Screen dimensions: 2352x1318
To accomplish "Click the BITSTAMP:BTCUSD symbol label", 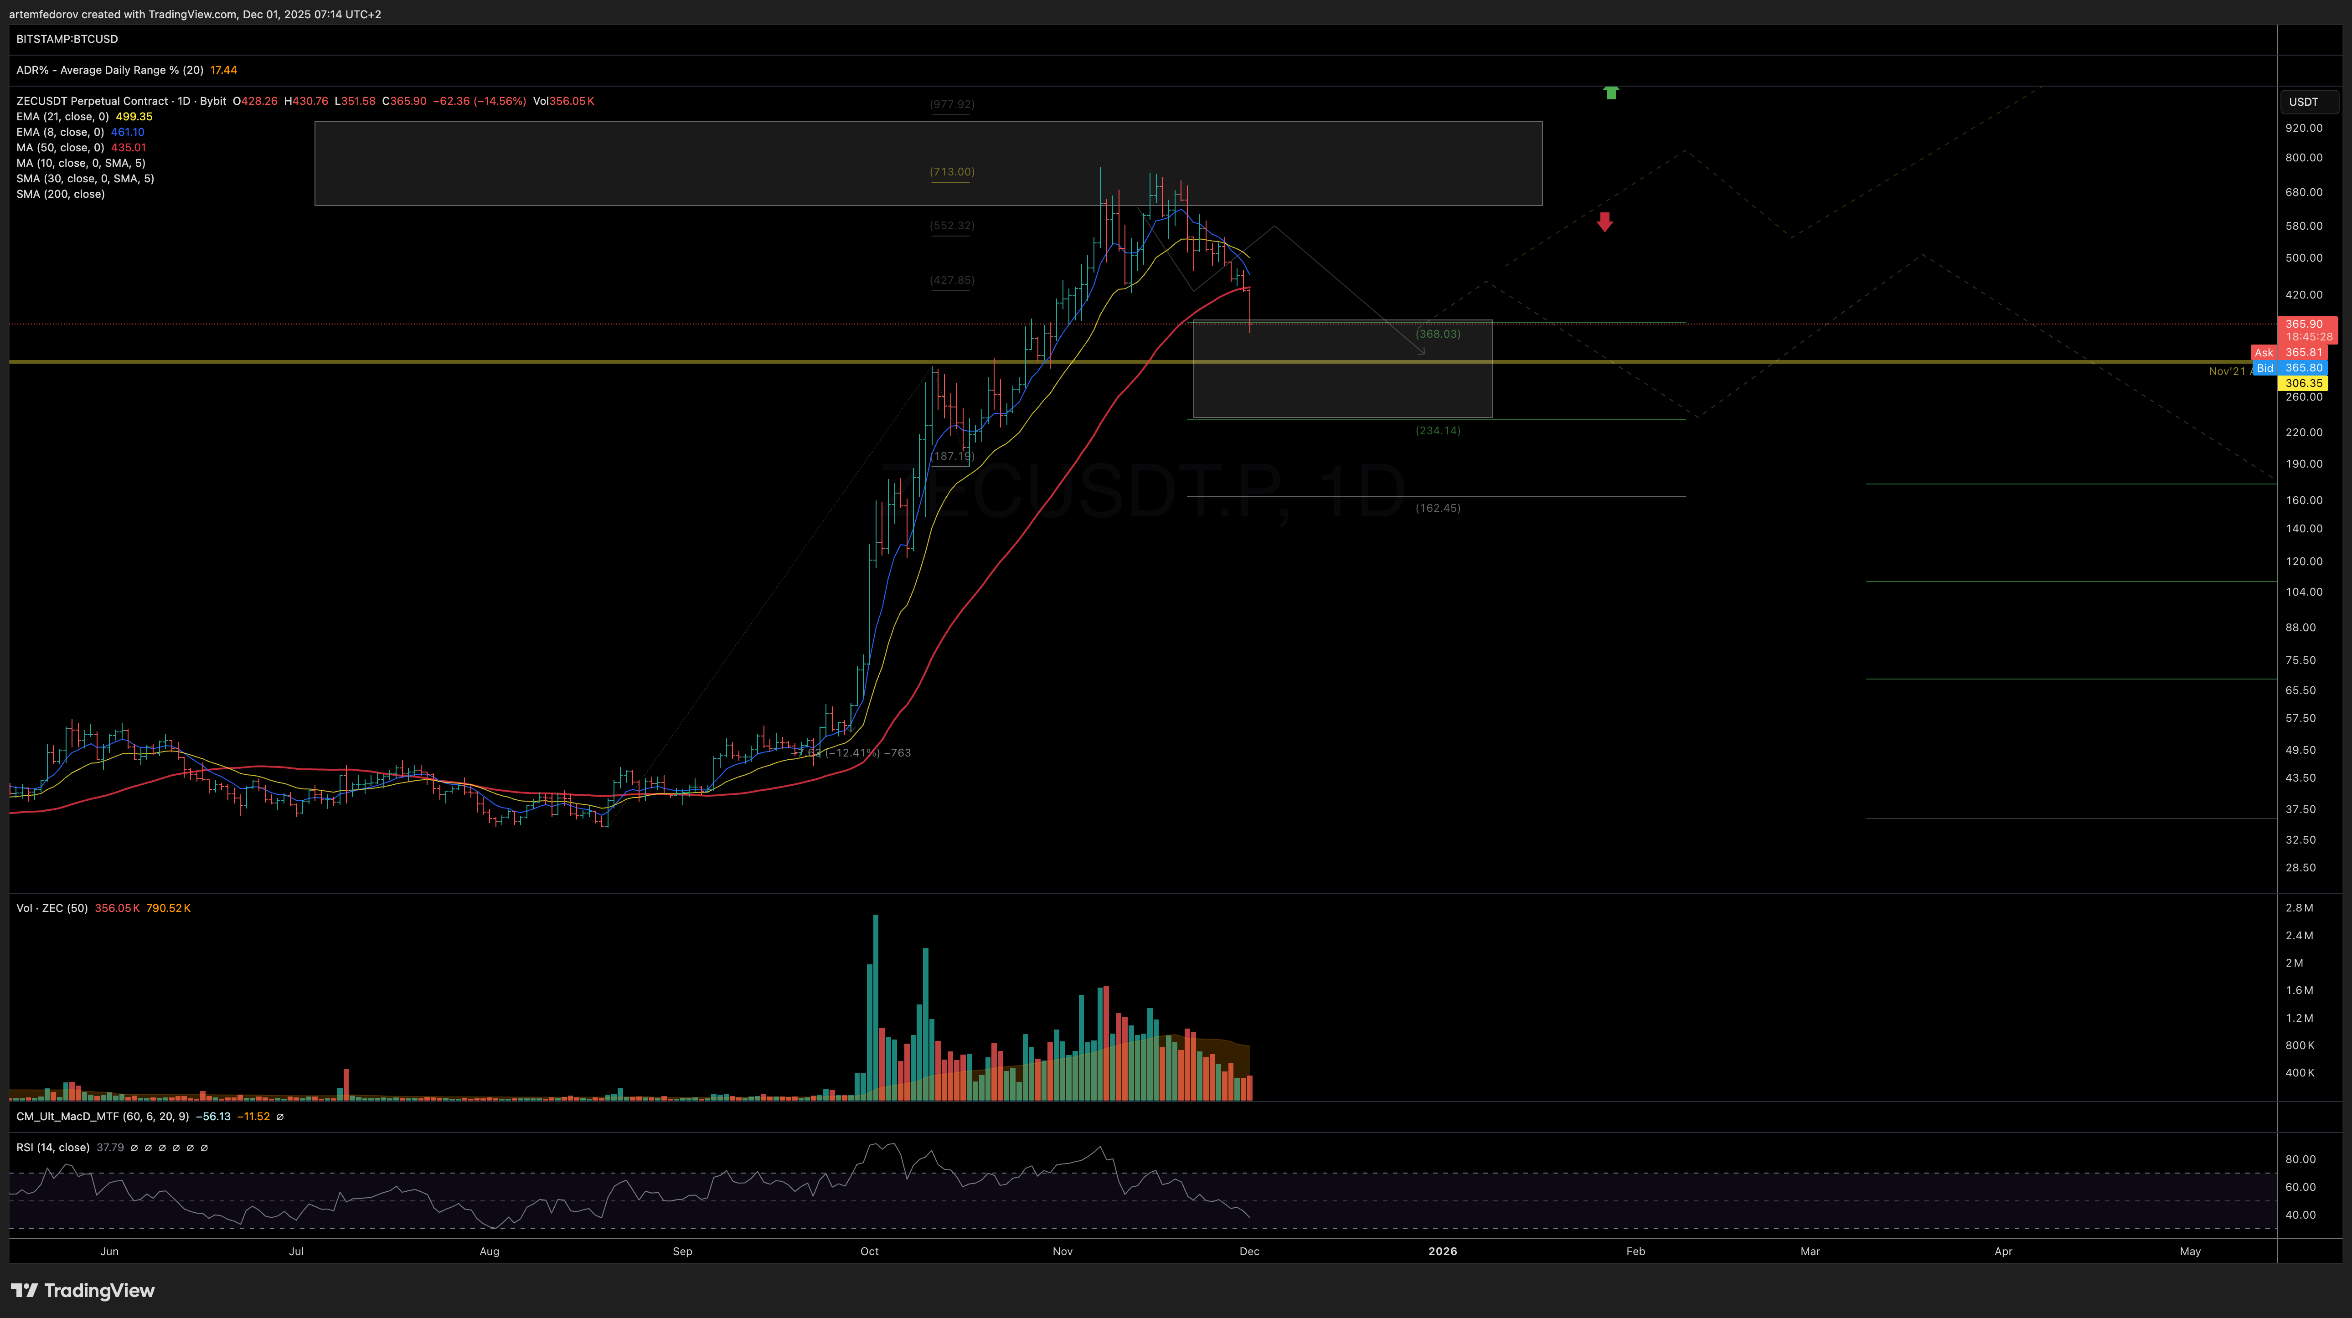I will coord(67,39).
